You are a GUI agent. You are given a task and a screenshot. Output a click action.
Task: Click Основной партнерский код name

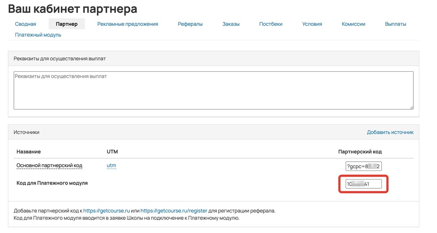tap(50, 165)
